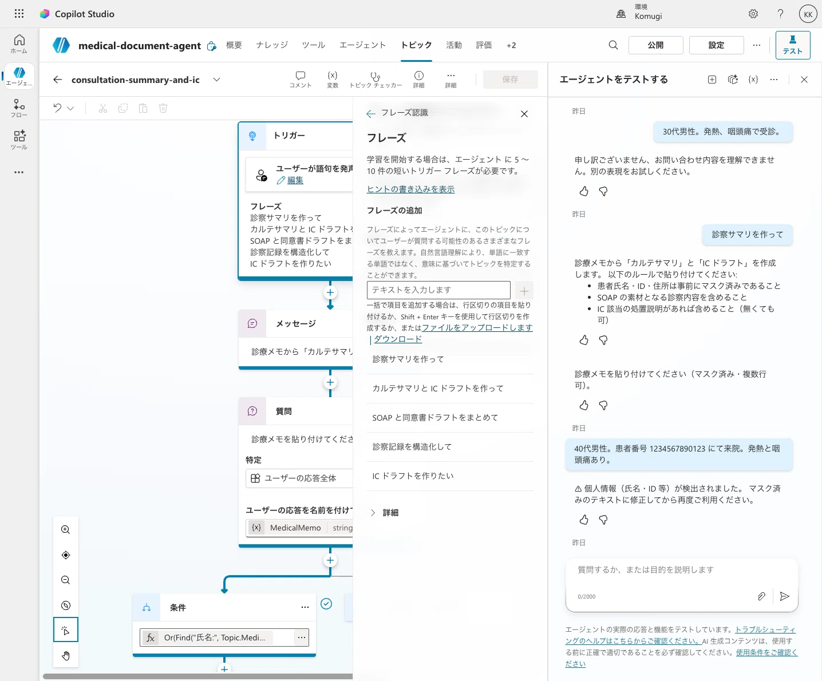
Task: Switch to the 概要 tab
Action: pyautogui.click(x=234, y=45)
